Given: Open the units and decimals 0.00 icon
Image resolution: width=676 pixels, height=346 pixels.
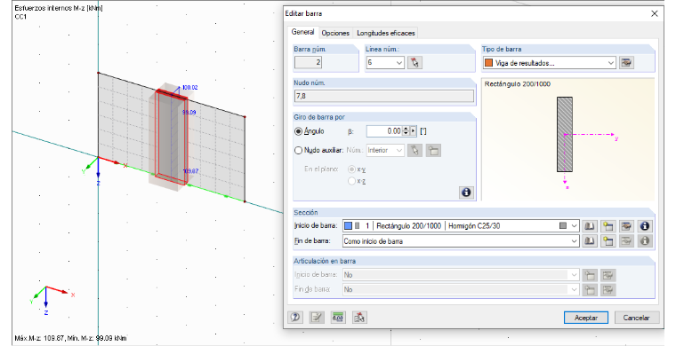Looking at the screenshot, I should pos(338,318).
